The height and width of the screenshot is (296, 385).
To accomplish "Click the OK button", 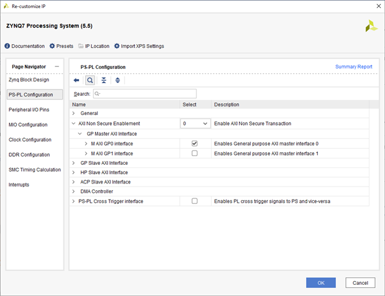I will tap(321, 283).
